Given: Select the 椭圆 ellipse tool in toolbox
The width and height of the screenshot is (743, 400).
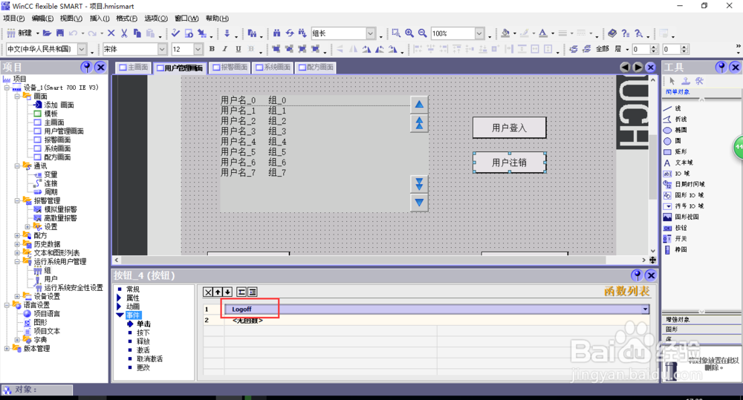Looking at the screenshot, I should pos(681,130).
